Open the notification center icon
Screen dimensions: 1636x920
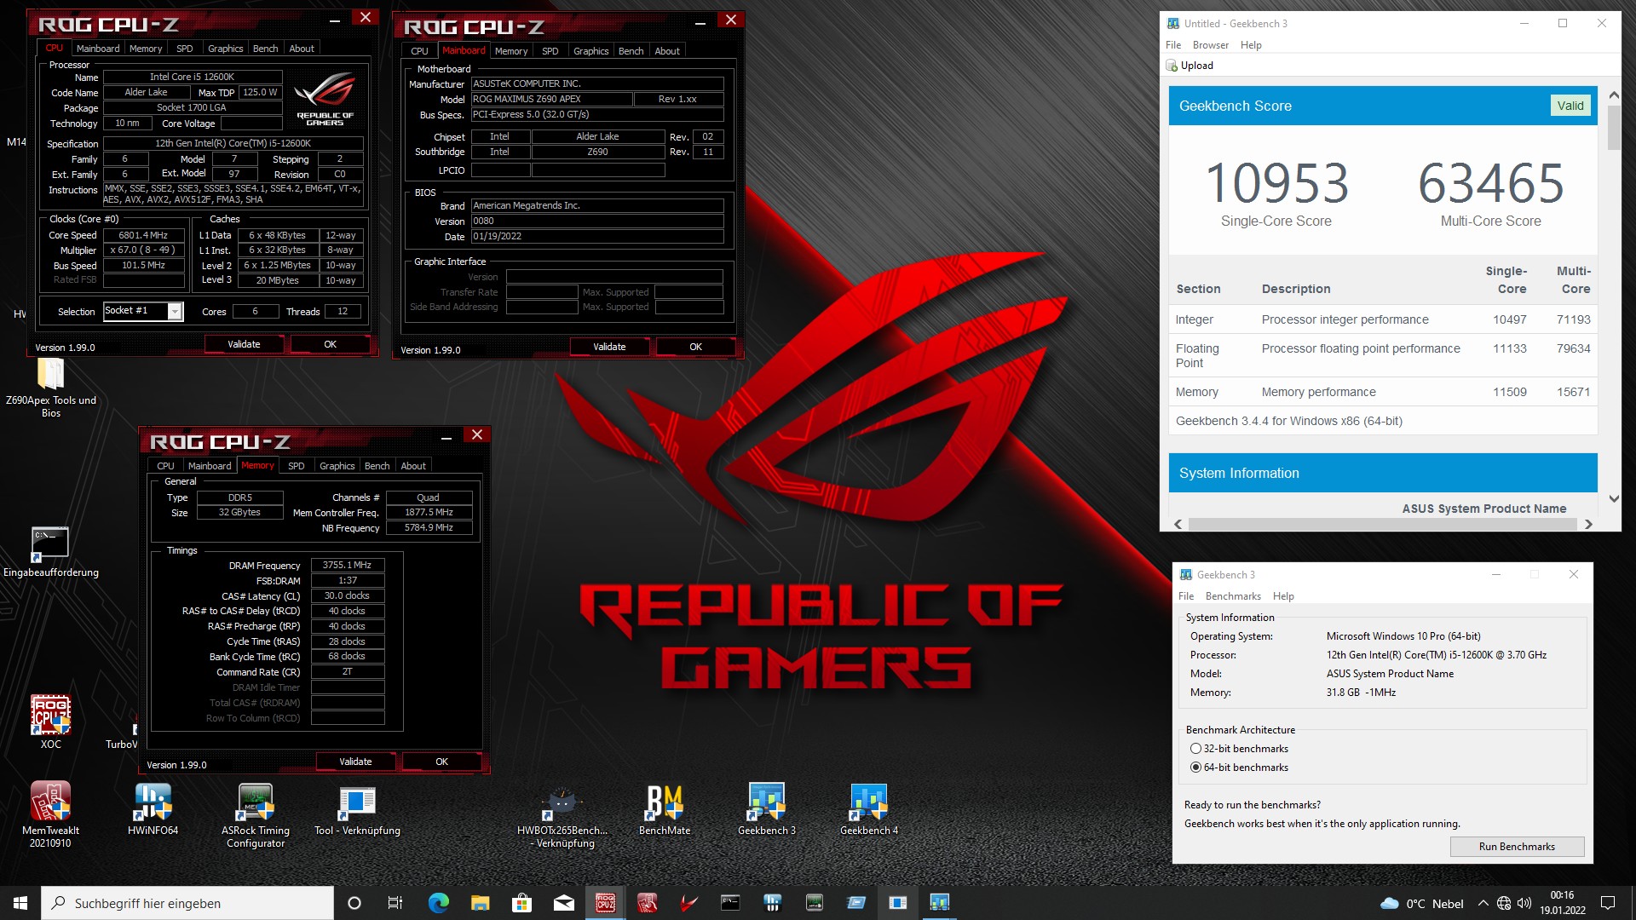tap(1608, 903)
